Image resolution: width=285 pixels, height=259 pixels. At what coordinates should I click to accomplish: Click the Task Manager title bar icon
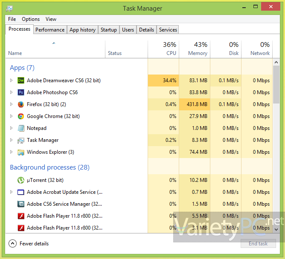[9, 9]
